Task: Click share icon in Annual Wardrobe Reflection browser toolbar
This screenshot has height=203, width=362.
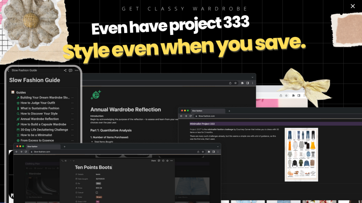Action: (230, 83)
